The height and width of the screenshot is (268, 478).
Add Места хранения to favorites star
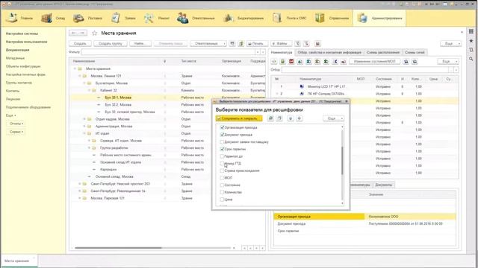pyautogui.click(x=95, y=33)
